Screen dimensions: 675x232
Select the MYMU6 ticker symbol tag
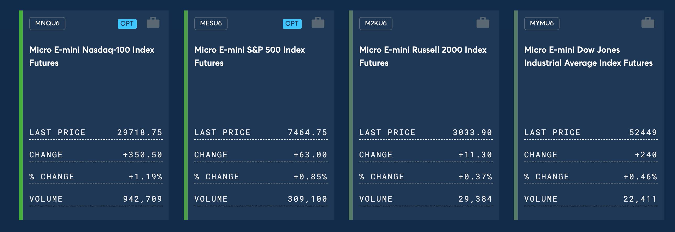(542, 23)
